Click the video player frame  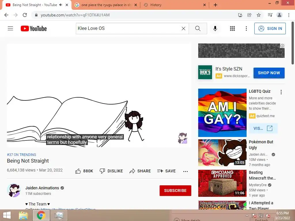coord(99,95)
